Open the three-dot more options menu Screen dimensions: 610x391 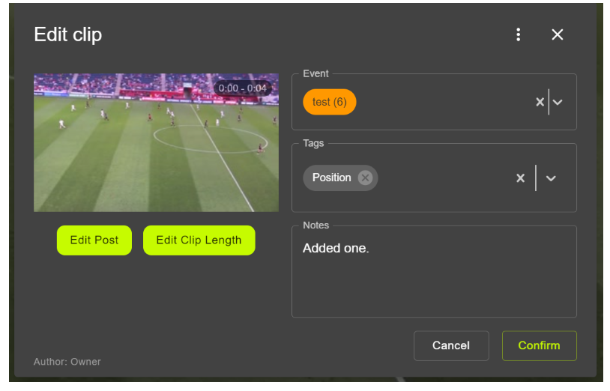[518, 34]
